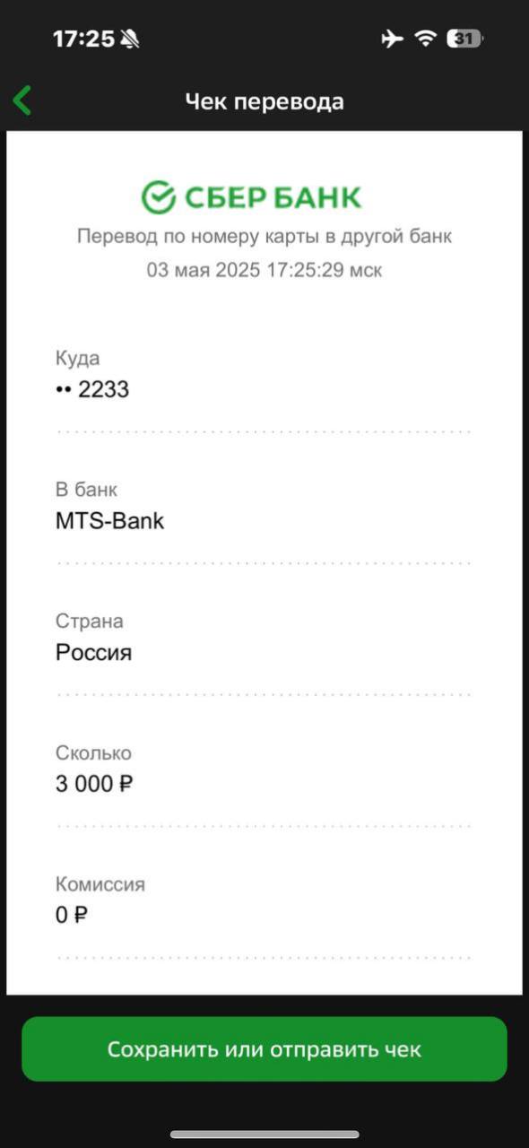This screenshot has height=1148, width=529.
Task: Tap the battery indicator showing 31
Action: [464, 39]
